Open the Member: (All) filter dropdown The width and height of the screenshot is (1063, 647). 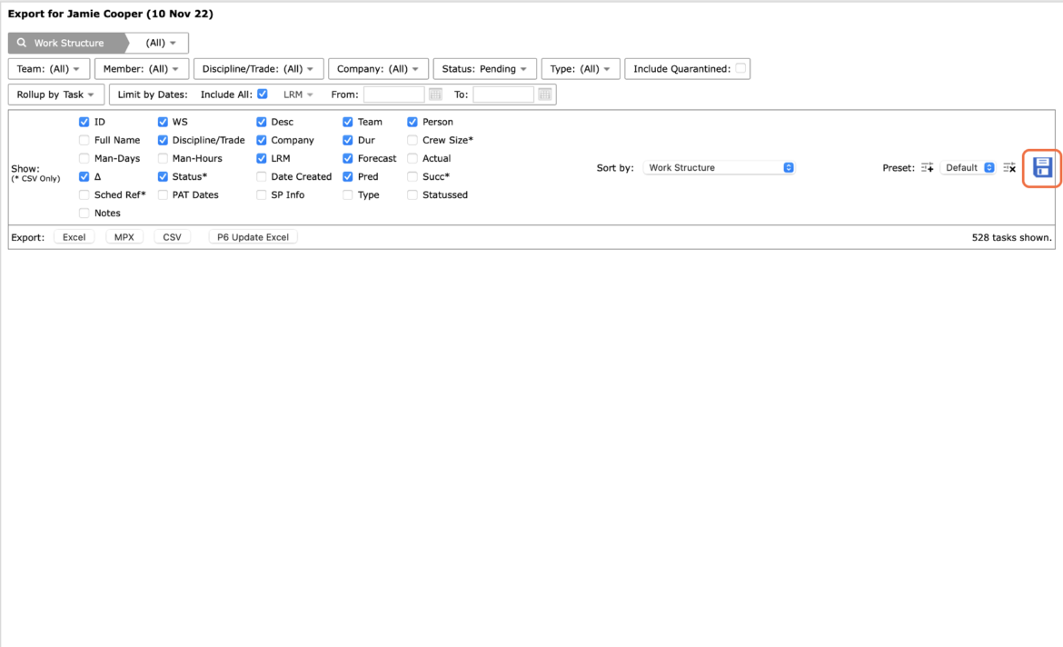141,68
